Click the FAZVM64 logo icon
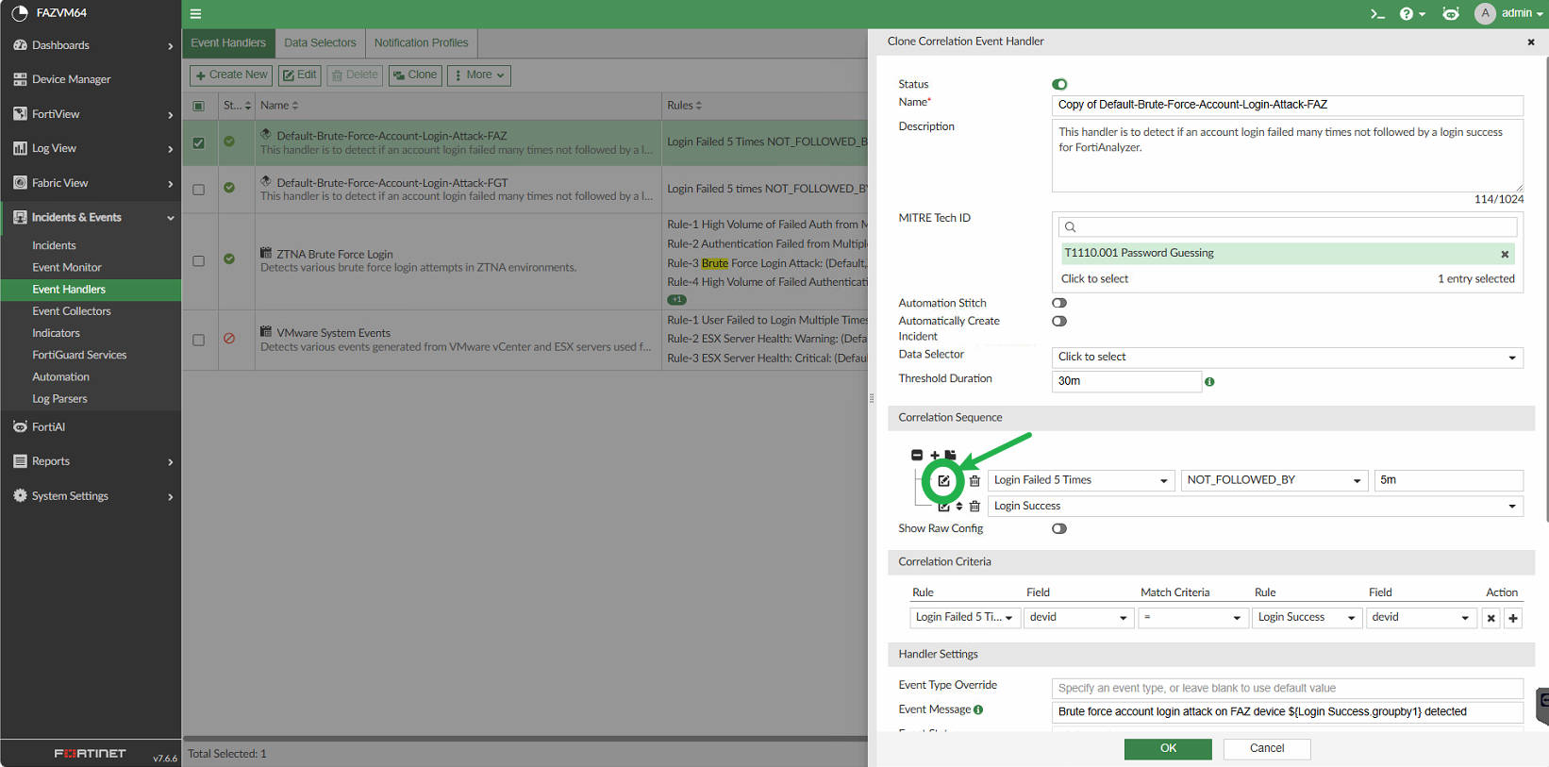 click(x=20, y=13)
